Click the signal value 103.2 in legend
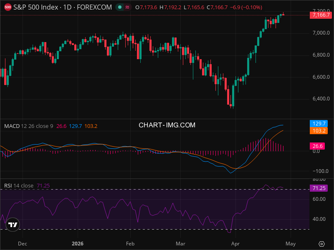334x250 pixels. pyautogui.click(x=91, y=126)
